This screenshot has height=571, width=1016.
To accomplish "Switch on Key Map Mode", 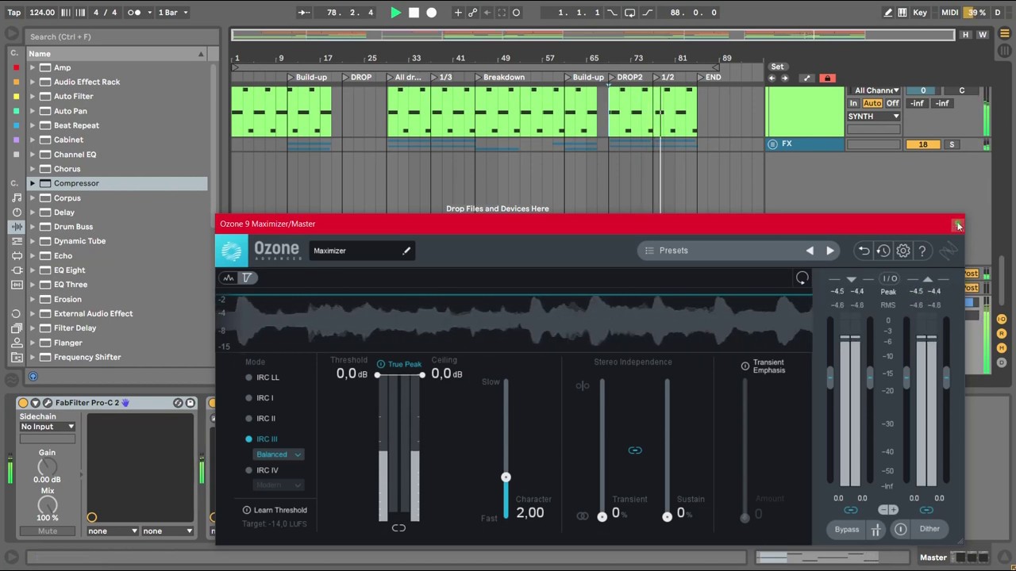I will (920, 13).
